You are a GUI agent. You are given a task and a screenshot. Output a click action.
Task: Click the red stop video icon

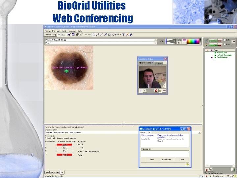coord(156,91)
